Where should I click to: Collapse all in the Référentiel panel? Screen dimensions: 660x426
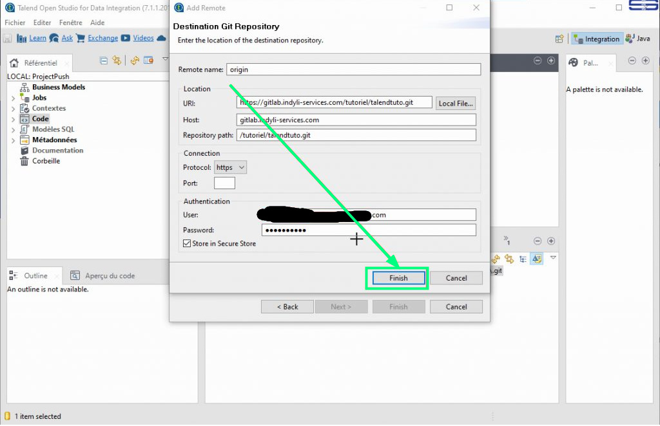coord(104,60)
